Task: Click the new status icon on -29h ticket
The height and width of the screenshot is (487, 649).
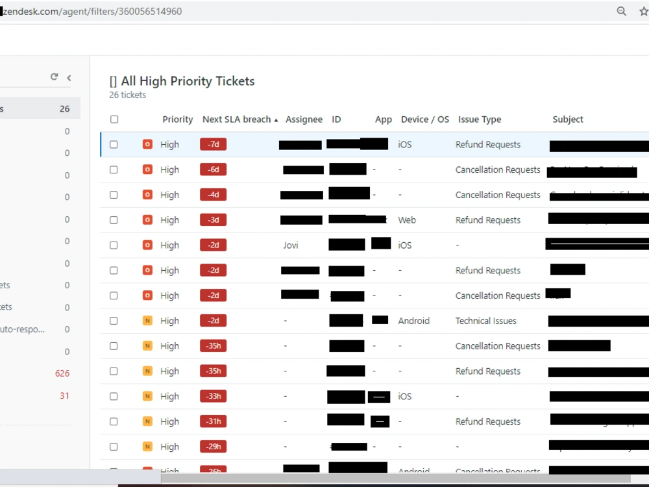Action: click(147, 447)
